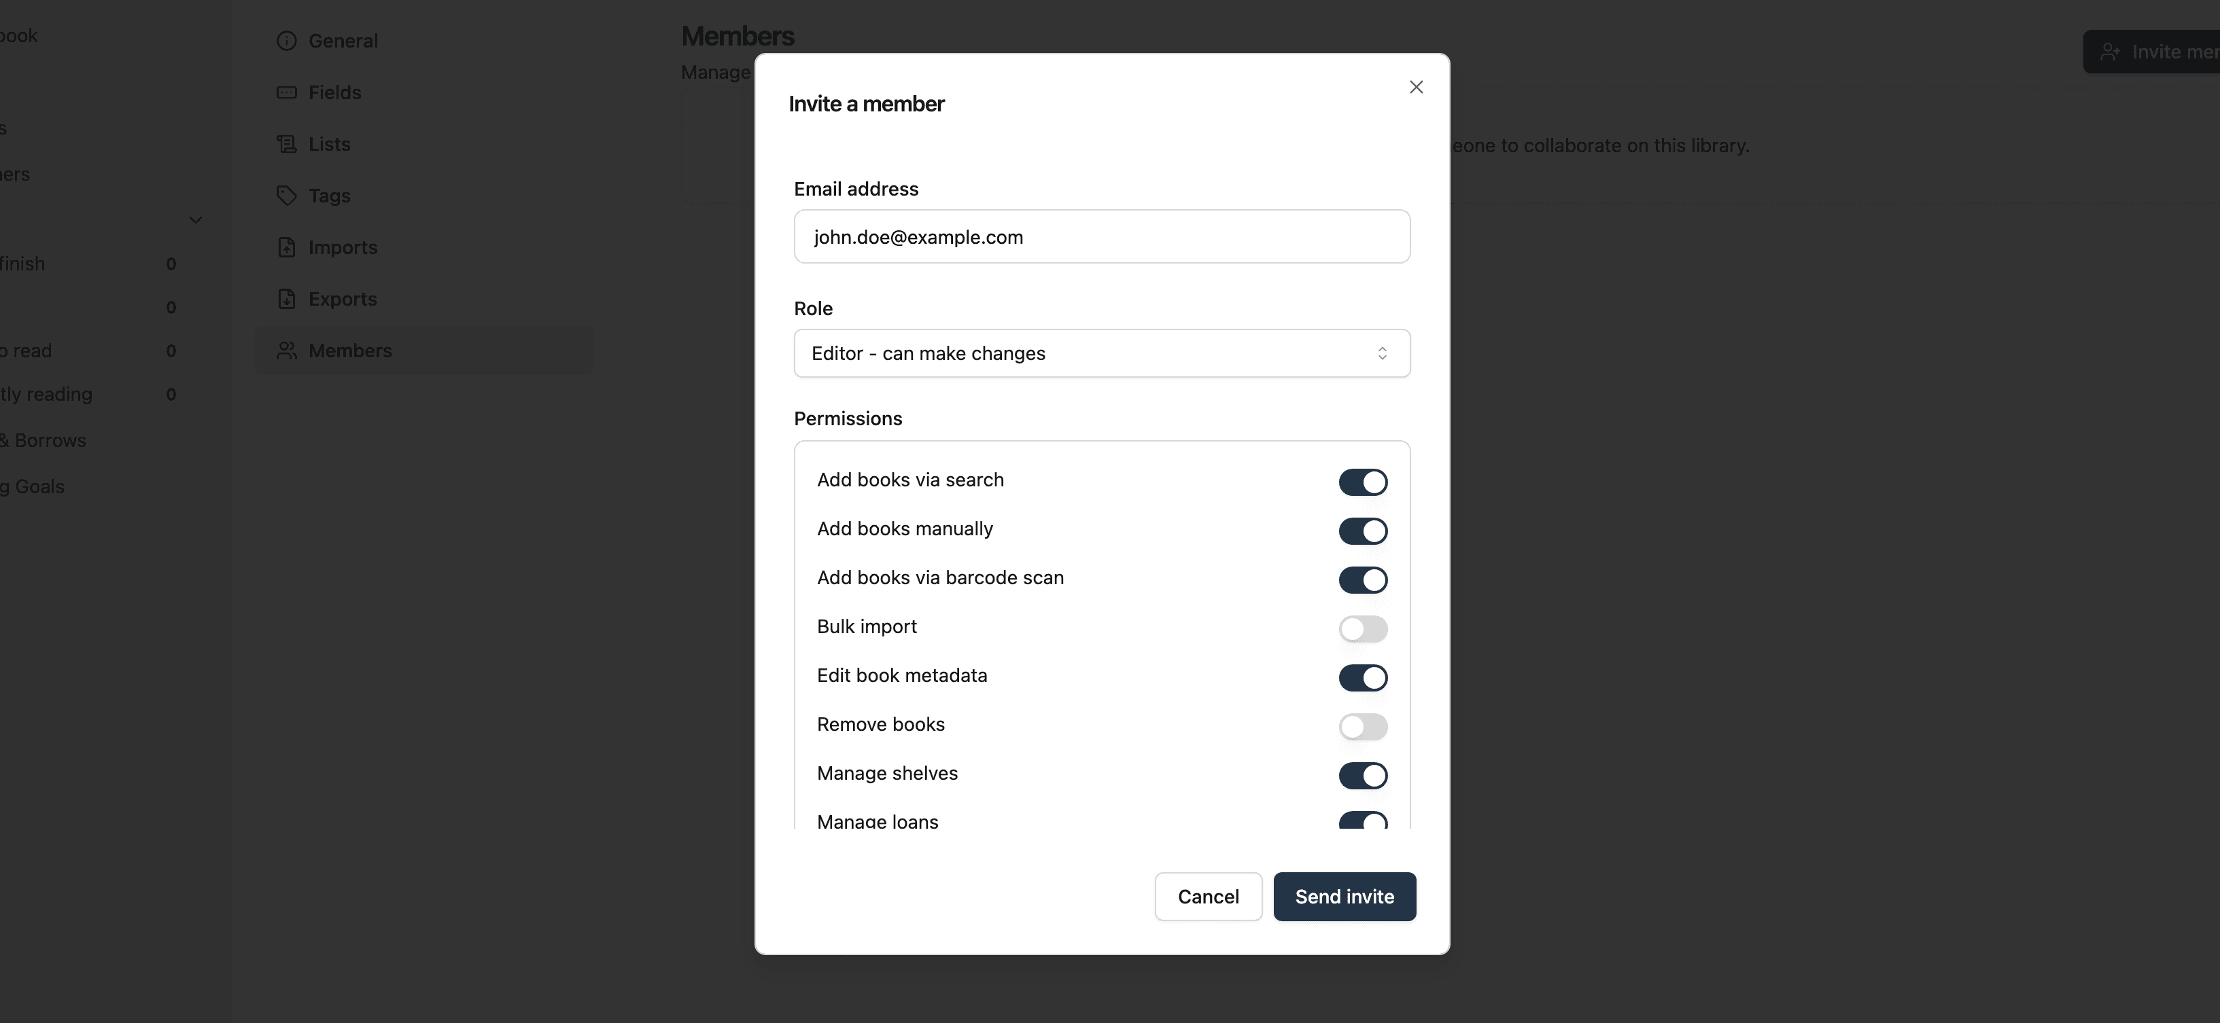Viewport: 2220px width, 1023px height.
Task: Collapse the lists section with the chevron
Action: pyautogui.click(x=196, y=221)
